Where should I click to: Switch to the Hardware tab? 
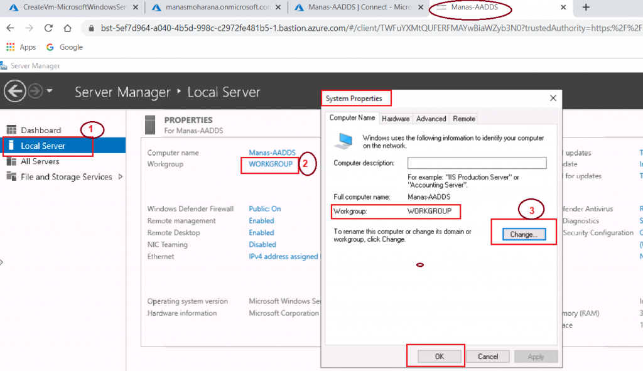tap(396, 119)
